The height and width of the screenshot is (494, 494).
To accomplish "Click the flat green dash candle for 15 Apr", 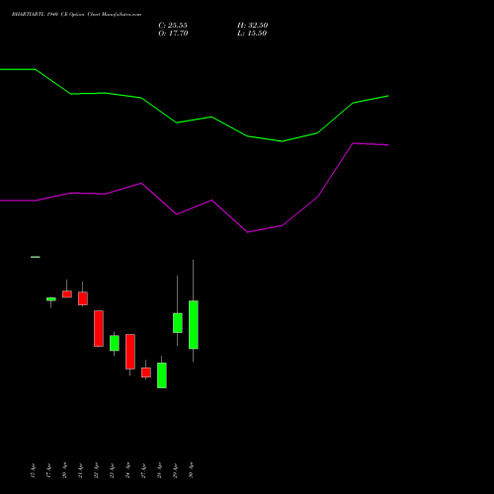I will pos(36,257).
